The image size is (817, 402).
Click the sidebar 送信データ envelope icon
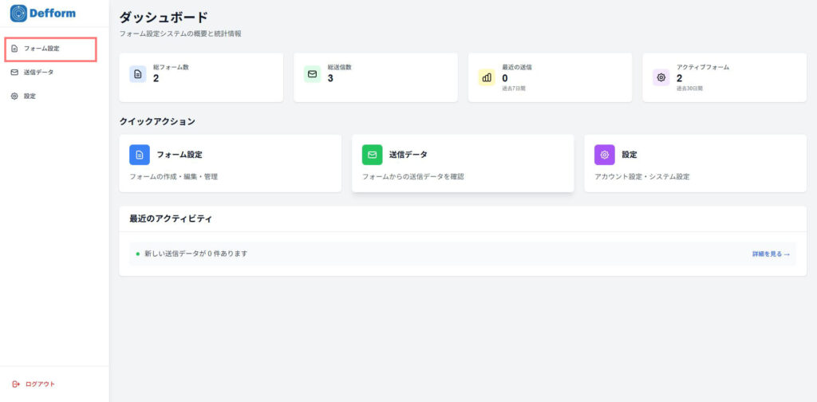(14, 73)
